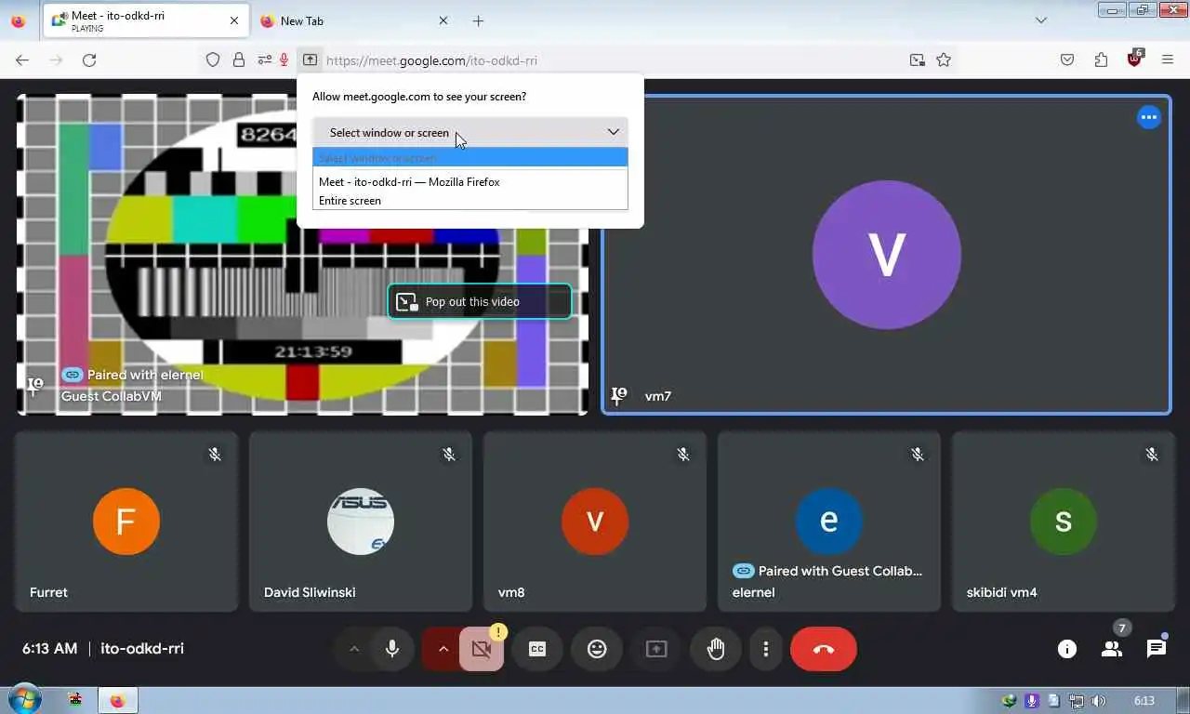Show the people panel with participants icon
The width and height of the screenshot is (1190, 714).
[1112, 649]
